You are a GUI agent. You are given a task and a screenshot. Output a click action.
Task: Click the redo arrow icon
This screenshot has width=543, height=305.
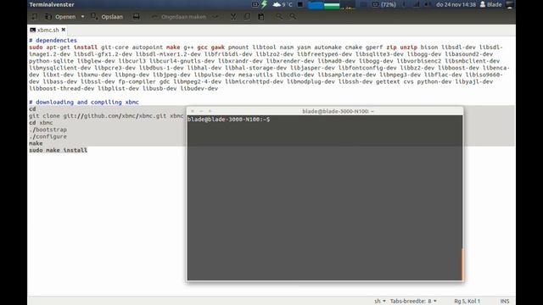tap(216, 17)
